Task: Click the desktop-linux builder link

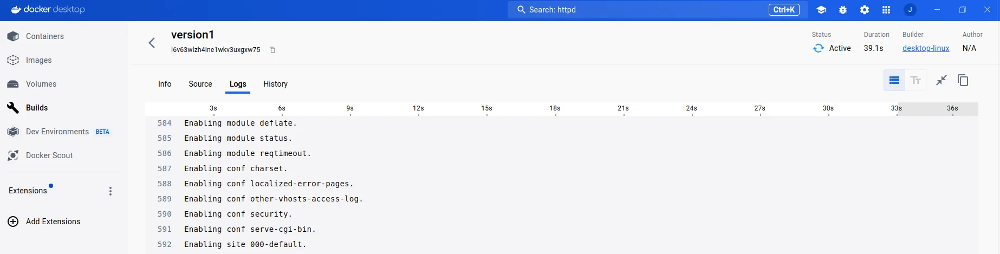Action: click(x=926, y=48)
